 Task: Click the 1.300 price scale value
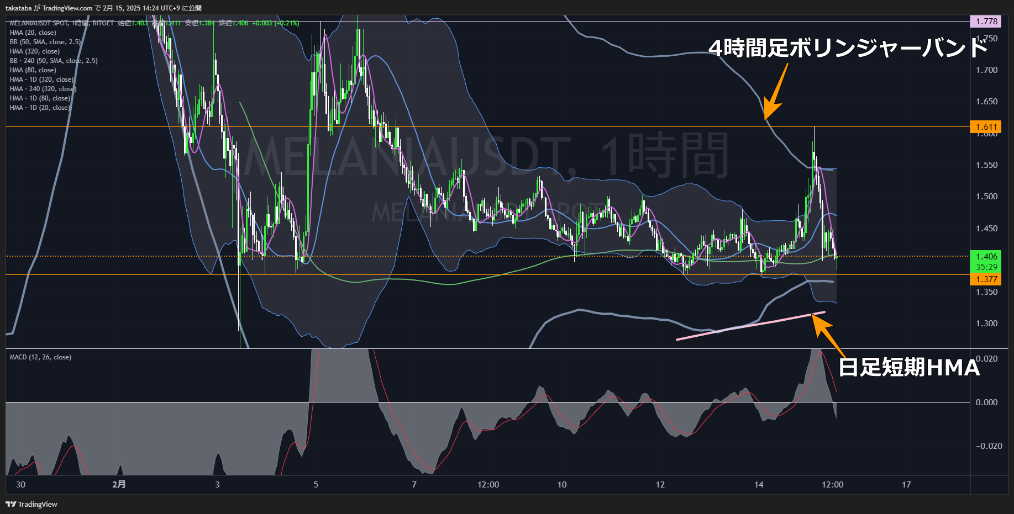point(986,324)
